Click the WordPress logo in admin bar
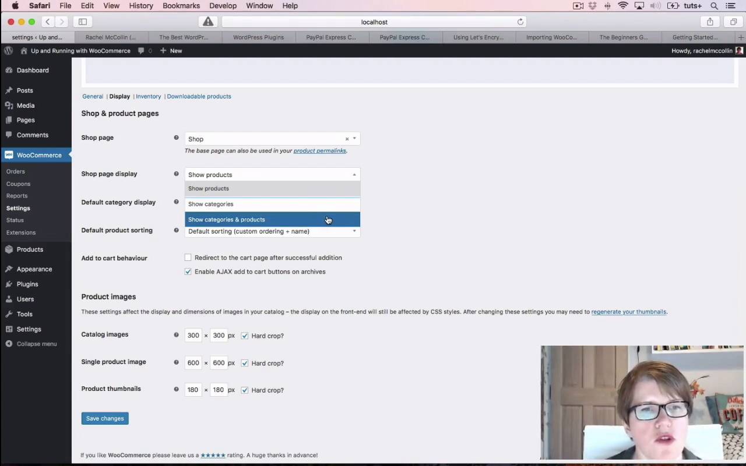The height and width of the screenshot is (466, 746). 8,51
